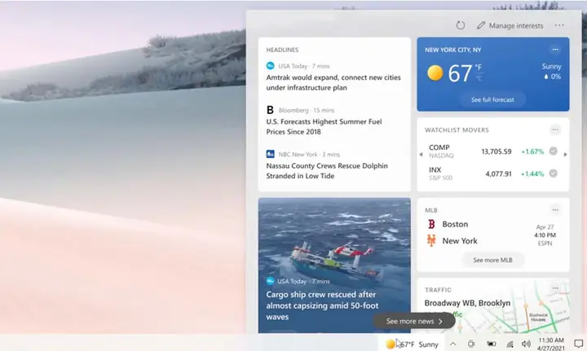Click See full forecast button

click(492, 99)
